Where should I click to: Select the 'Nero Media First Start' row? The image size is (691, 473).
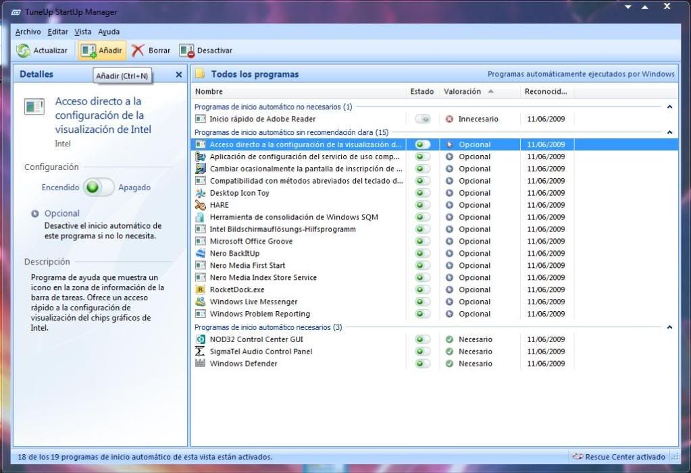[434, 266]
